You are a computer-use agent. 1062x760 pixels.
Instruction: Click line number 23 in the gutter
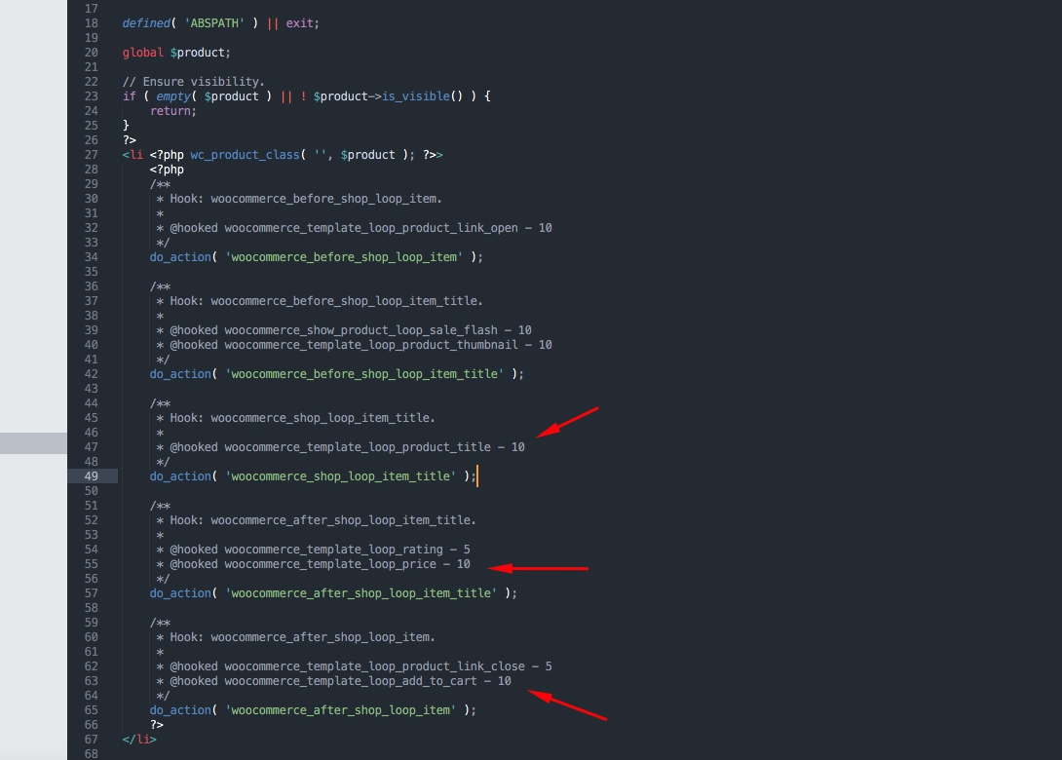pyautogui.click(x=92, y=96)
